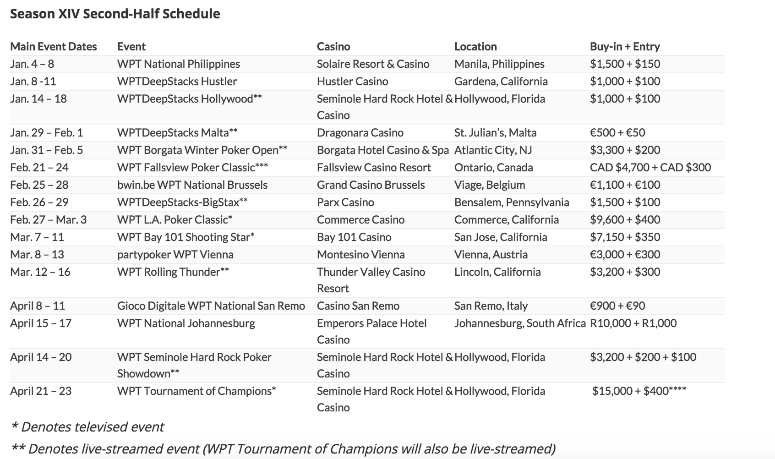Click the CAD $4,700 + CAD $300 buy-in
Screen dimensions: 775x459
(650, 168)
